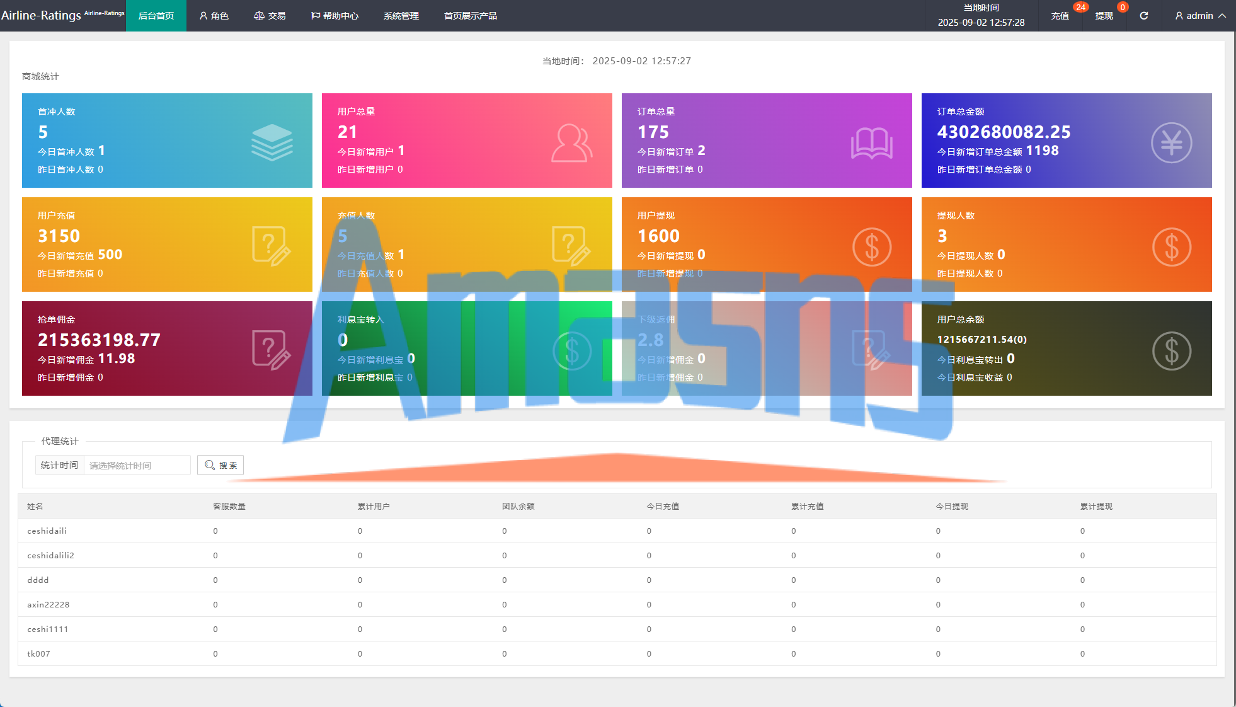Expand the admin user dropdown
1236x707 pixels.
coord(1200,16)
